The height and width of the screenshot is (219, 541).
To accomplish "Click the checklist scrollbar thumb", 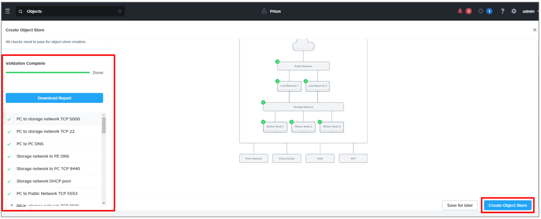I will pos(104,125).
